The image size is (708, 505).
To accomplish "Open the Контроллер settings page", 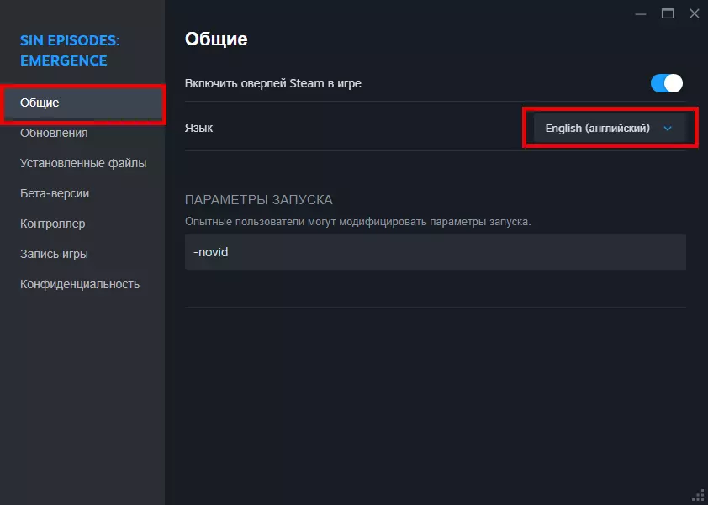I will [52, 224].
